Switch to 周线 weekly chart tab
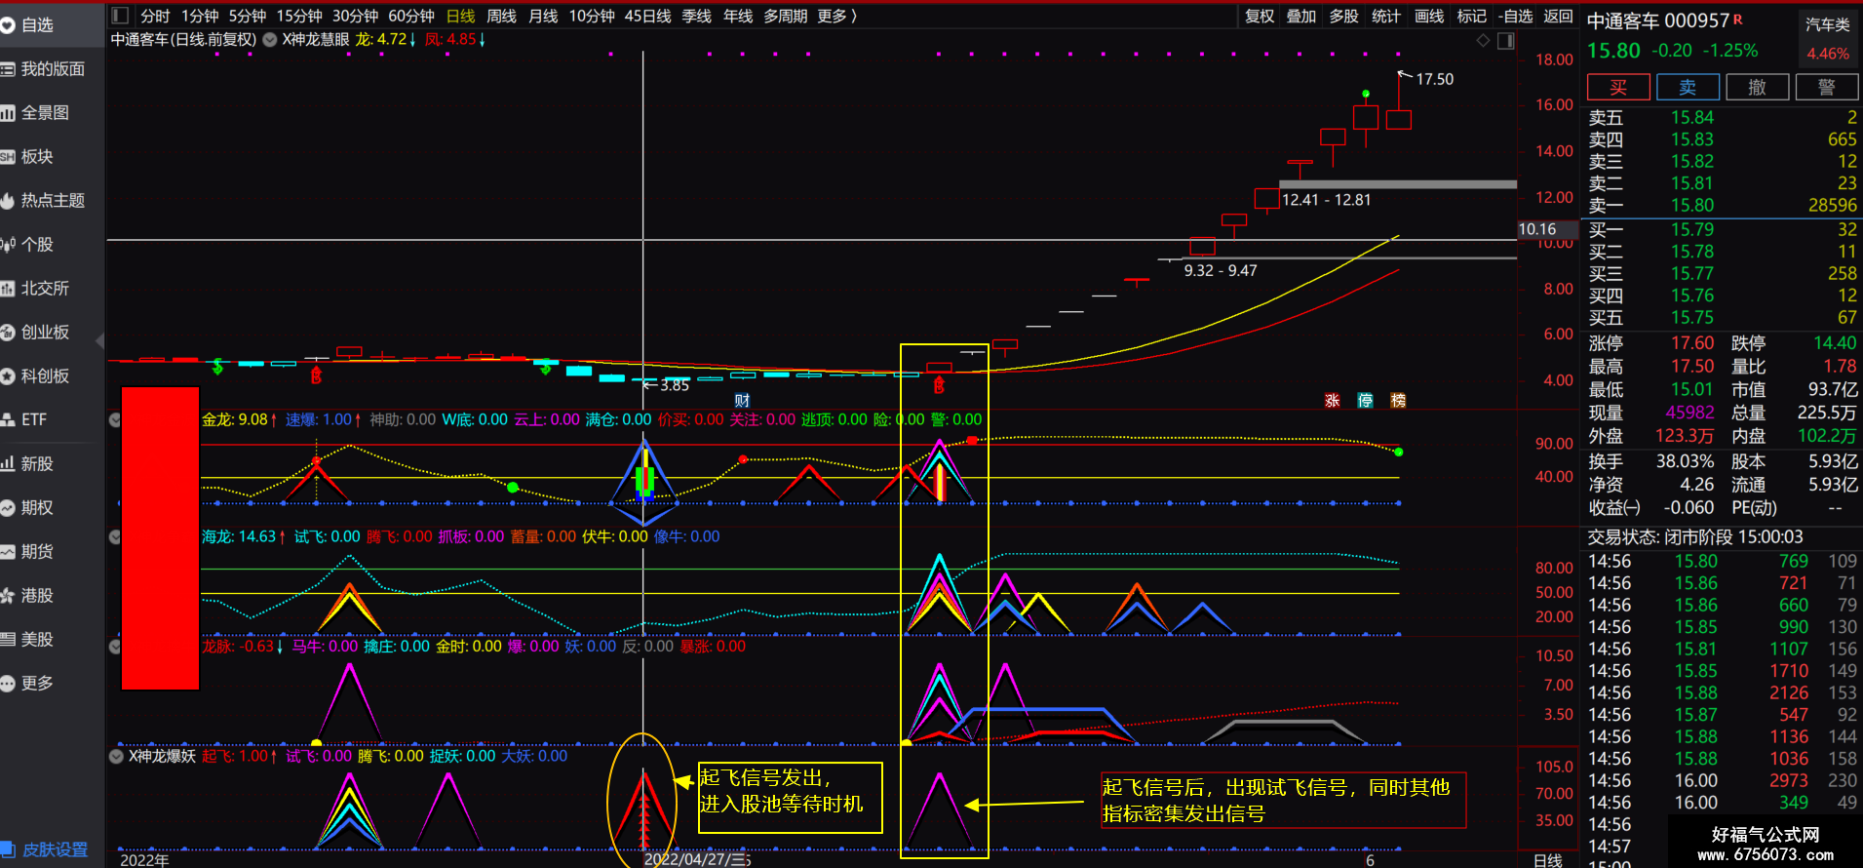The height and width of the screenshot is (868, 1863). (x=501, y=16)
